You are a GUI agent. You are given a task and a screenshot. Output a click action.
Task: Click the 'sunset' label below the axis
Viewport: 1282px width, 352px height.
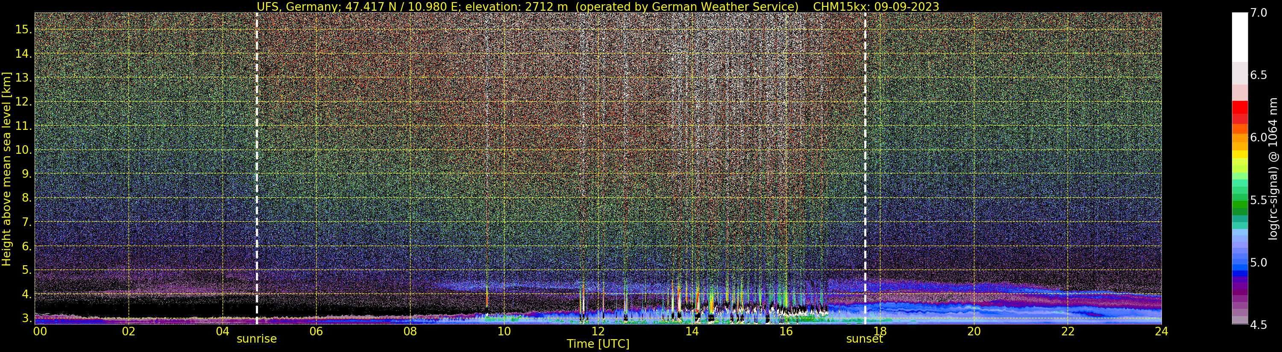pos(865,339)
